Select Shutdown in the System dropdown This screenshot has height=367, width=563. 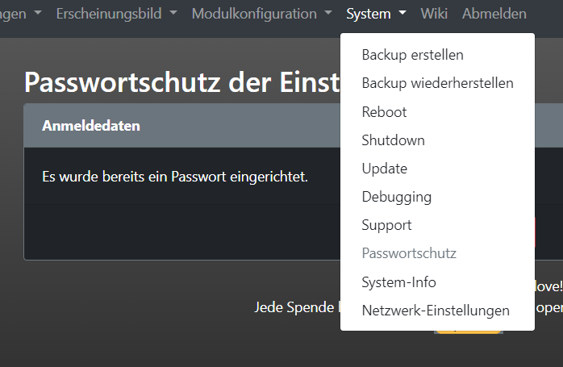(393, 140)
